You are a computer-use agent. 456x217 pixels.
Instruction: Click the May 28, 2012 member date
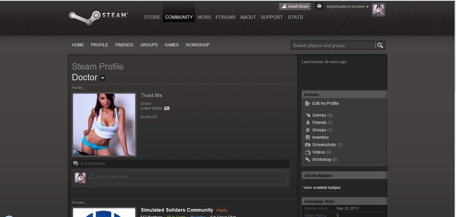coord(347,209)
